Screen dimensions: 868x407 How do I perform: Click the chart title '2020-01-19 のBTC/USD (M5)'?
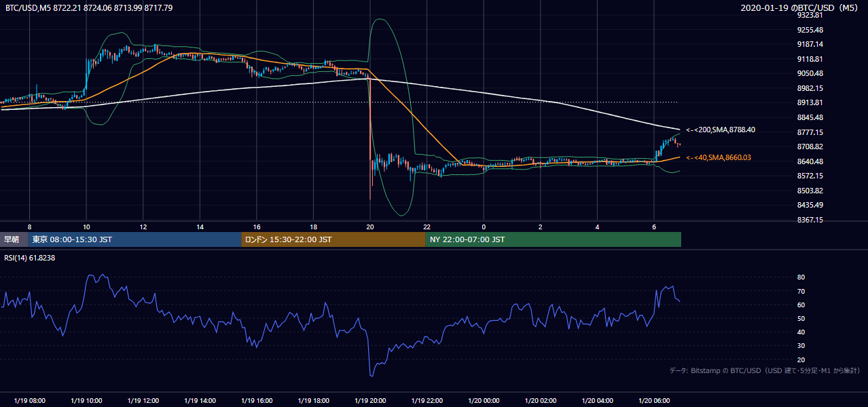(801, 7)
